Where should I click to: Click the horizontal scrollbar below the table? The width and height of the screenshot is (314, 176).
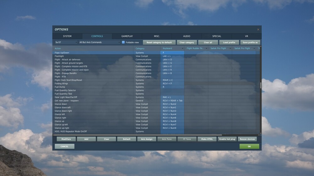click(x=138, y=135)
